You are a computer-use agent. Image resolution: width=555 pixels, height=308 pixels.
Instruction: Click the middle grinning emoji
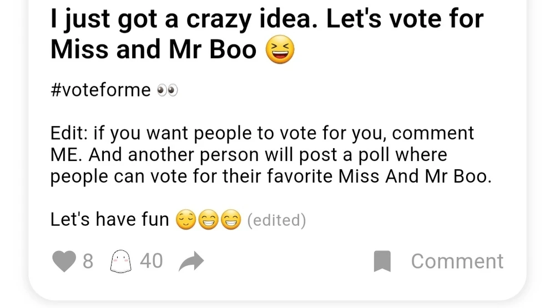[208, 220]
